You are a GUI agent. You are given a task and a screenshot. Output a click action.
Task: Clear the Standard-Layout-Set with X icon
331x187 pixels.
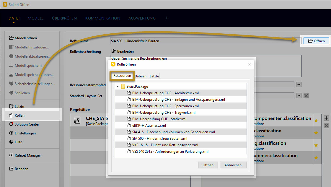pyautogui.click(x=306, y=95)
